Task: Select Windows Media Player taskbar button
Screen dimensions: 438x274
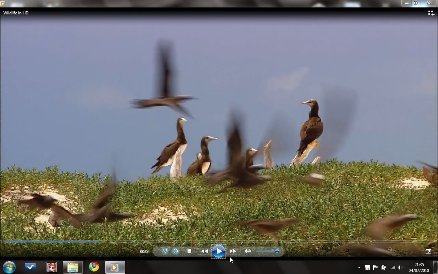Action: click(115, 267)
